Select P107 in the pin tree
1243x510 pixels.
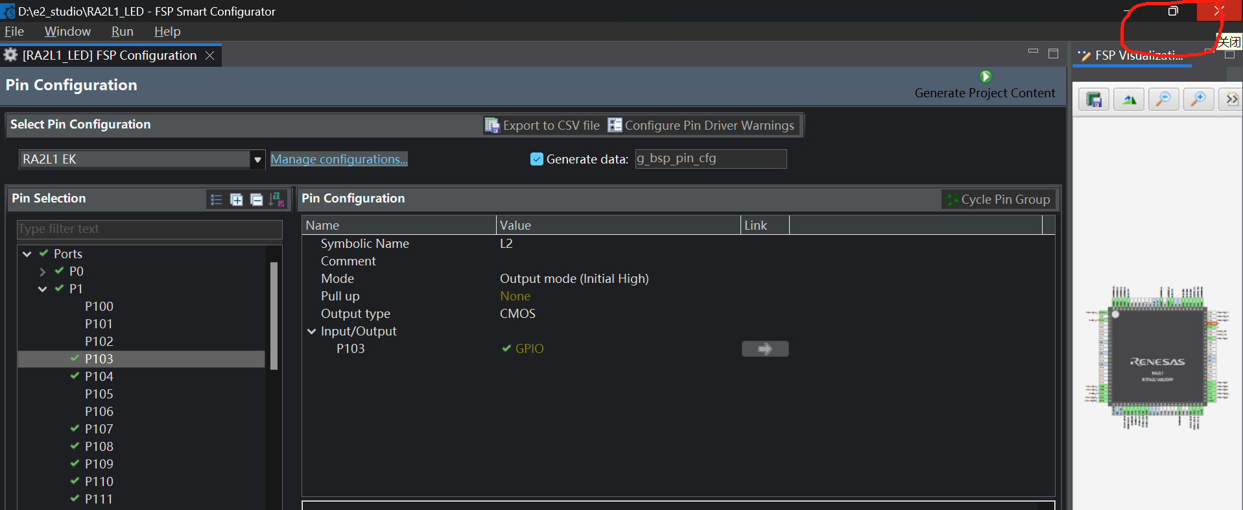(99, 429)
